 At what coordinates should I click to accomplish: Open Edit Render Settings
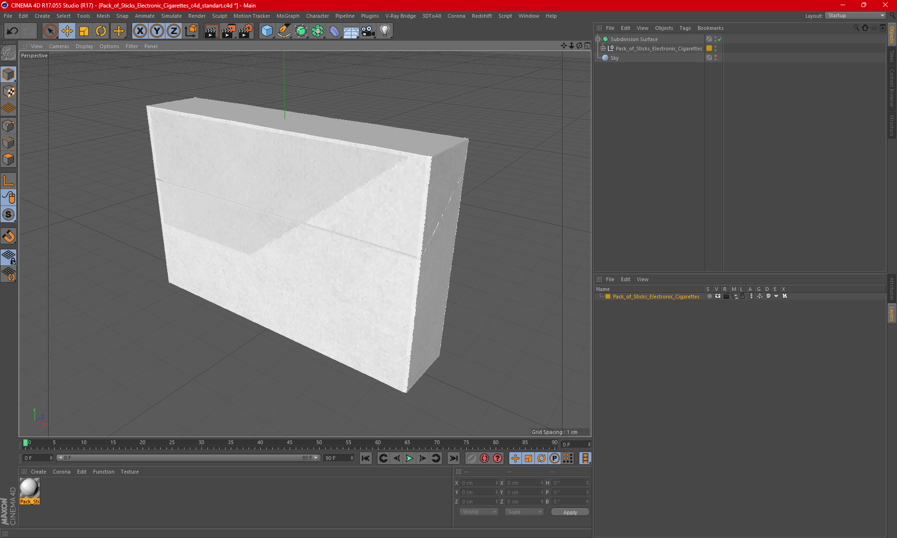point(246,31)
